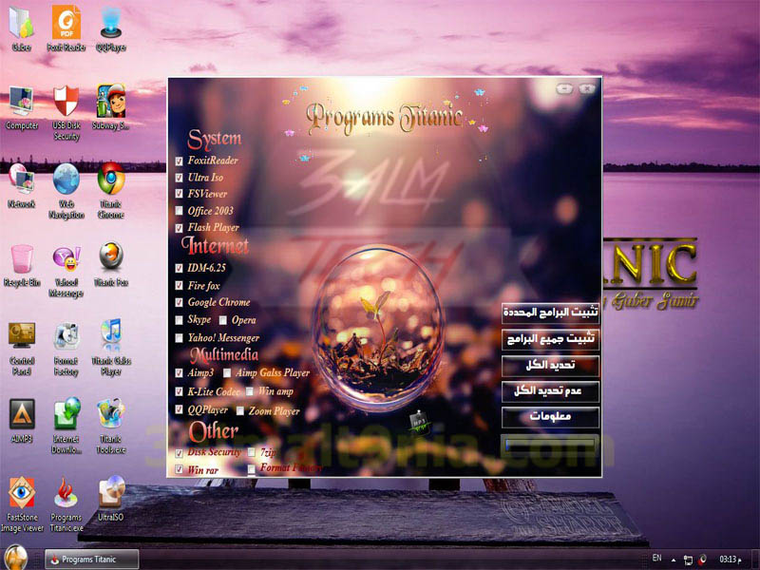Click the installer progress bar
The width and height of the screenshot is (760, 570).
click(551, 446)
